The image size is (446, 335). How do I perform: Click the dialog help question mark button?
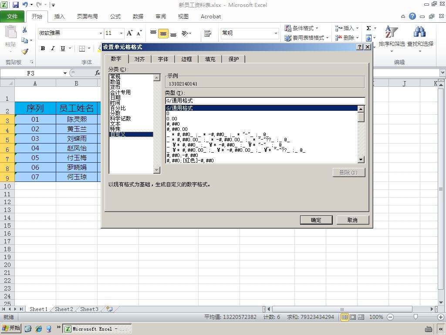pos(360,47)
